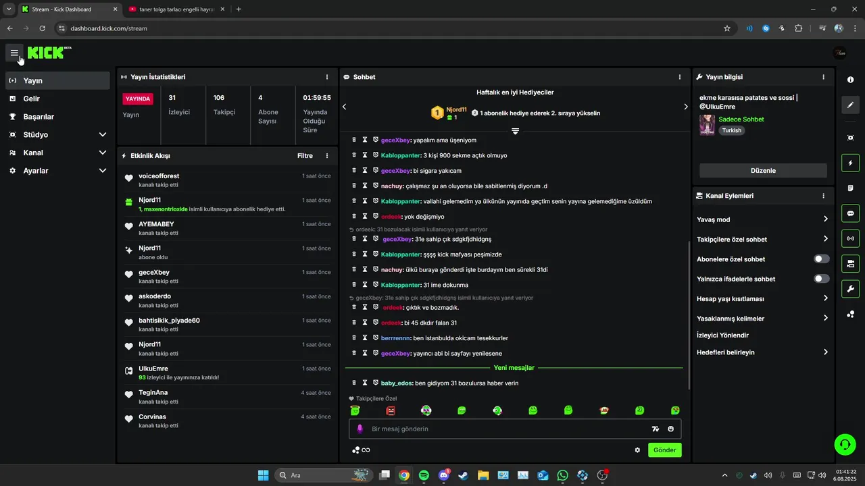Viewport: 865px width, 486px height.
Task: Open Yayın İstatistikleri three-dot menu
Action: pyautogui.click(x=327, y=77)
